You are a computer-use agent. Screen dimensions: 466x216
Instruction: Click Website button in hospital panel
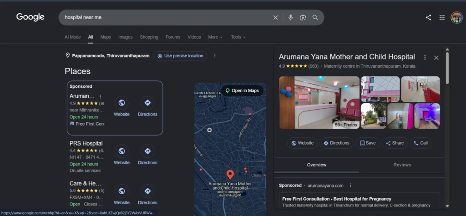tap(302, 143)
